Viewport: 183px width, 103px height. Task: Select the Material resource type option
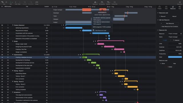click(176, 40)
